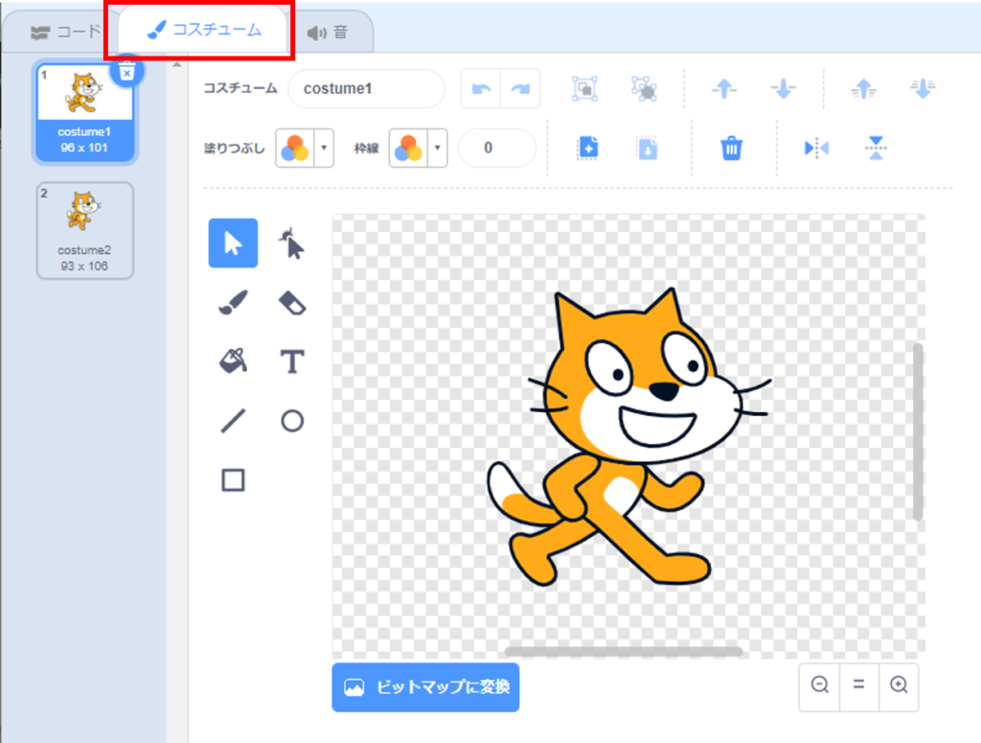The height and width of the screenshot is (743, 981).
Task: Click the ビットマップに変換 button
Action: 425,687
